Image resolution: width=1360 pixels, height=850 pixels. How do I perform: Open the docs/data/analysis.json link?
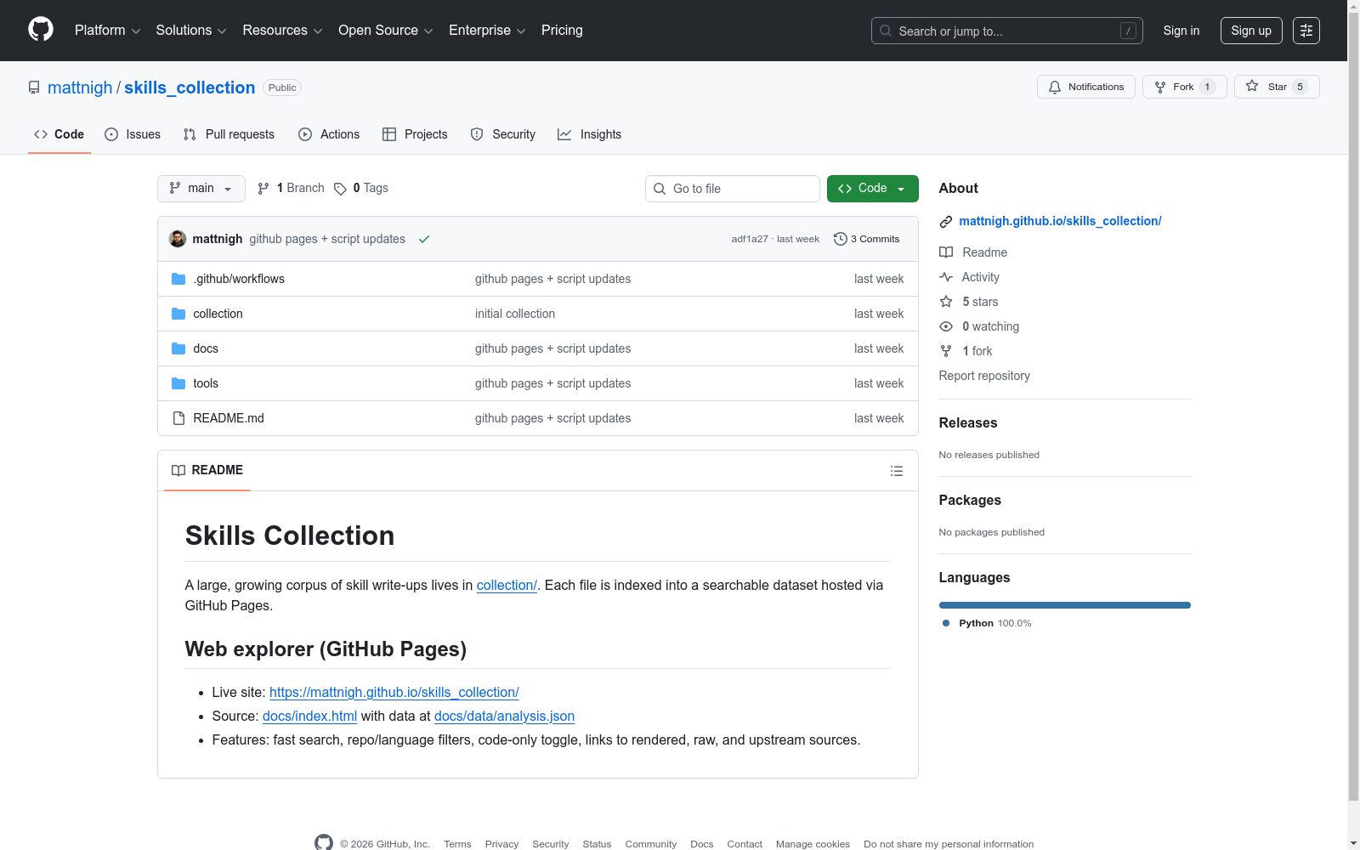(504, 716)
